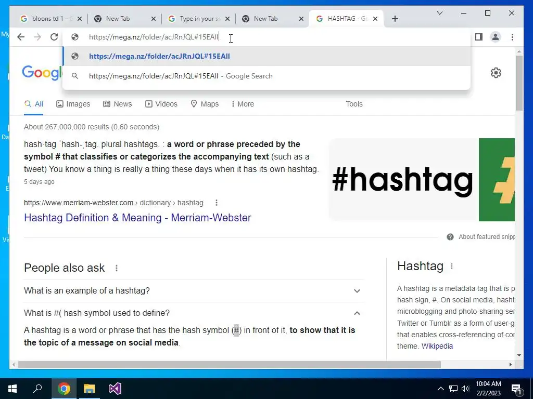Open options next to 'People also ask'
533x399 pixels.
click(x=117, y=268)
